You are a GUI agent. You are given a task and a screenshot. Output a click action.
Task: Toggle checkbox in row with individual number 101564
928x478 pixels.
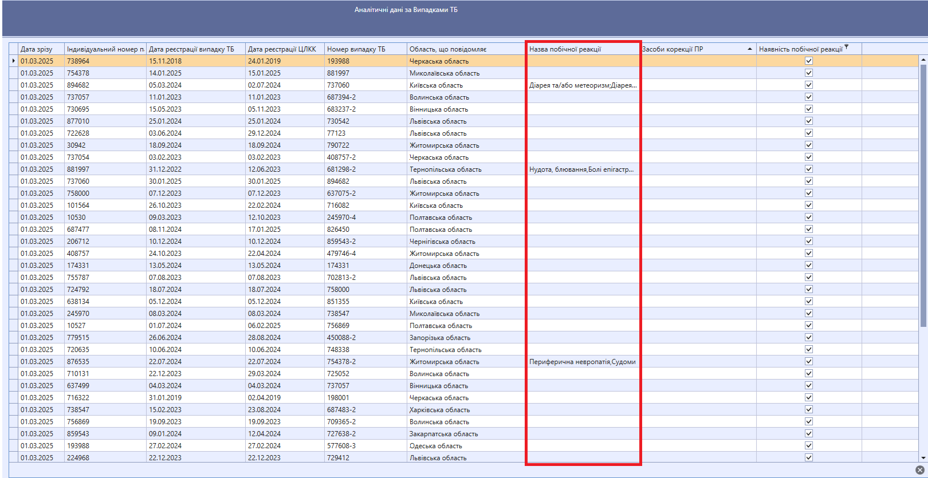[x=809, y=205]
